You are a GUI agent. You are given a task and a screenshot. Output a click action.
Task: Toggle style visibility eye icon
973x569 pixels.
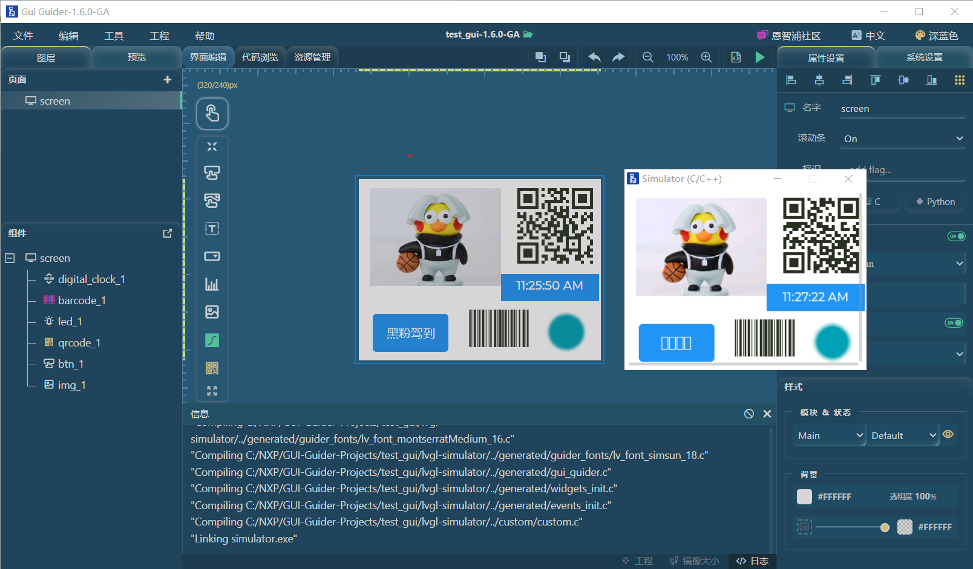pos(948,434)
